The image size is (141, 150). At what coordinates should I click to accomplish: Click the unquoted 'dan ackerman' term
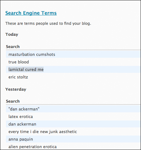point(22,124)
